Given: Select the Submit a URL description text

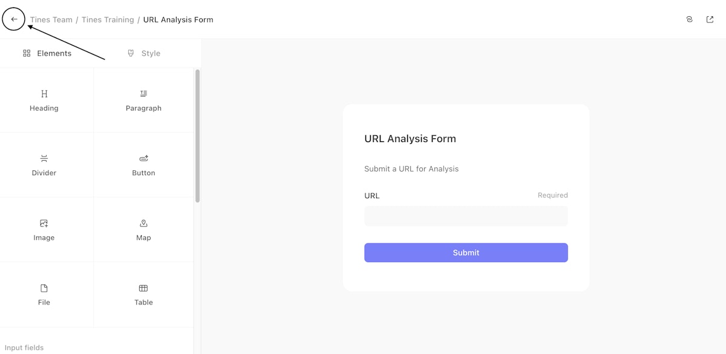Looking at the screenshot, I should point(411,169).
